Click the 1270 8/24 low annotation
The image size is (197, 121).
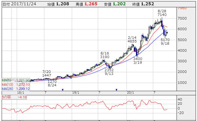coord(52,83)
